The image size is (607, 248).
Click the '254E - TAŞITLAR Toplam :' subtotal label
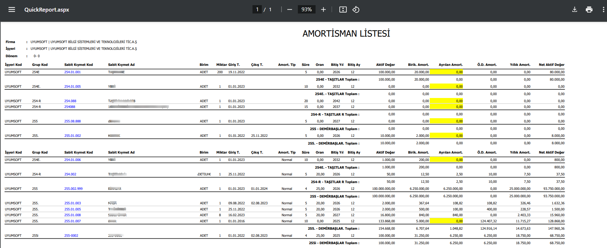click(337, 80)
